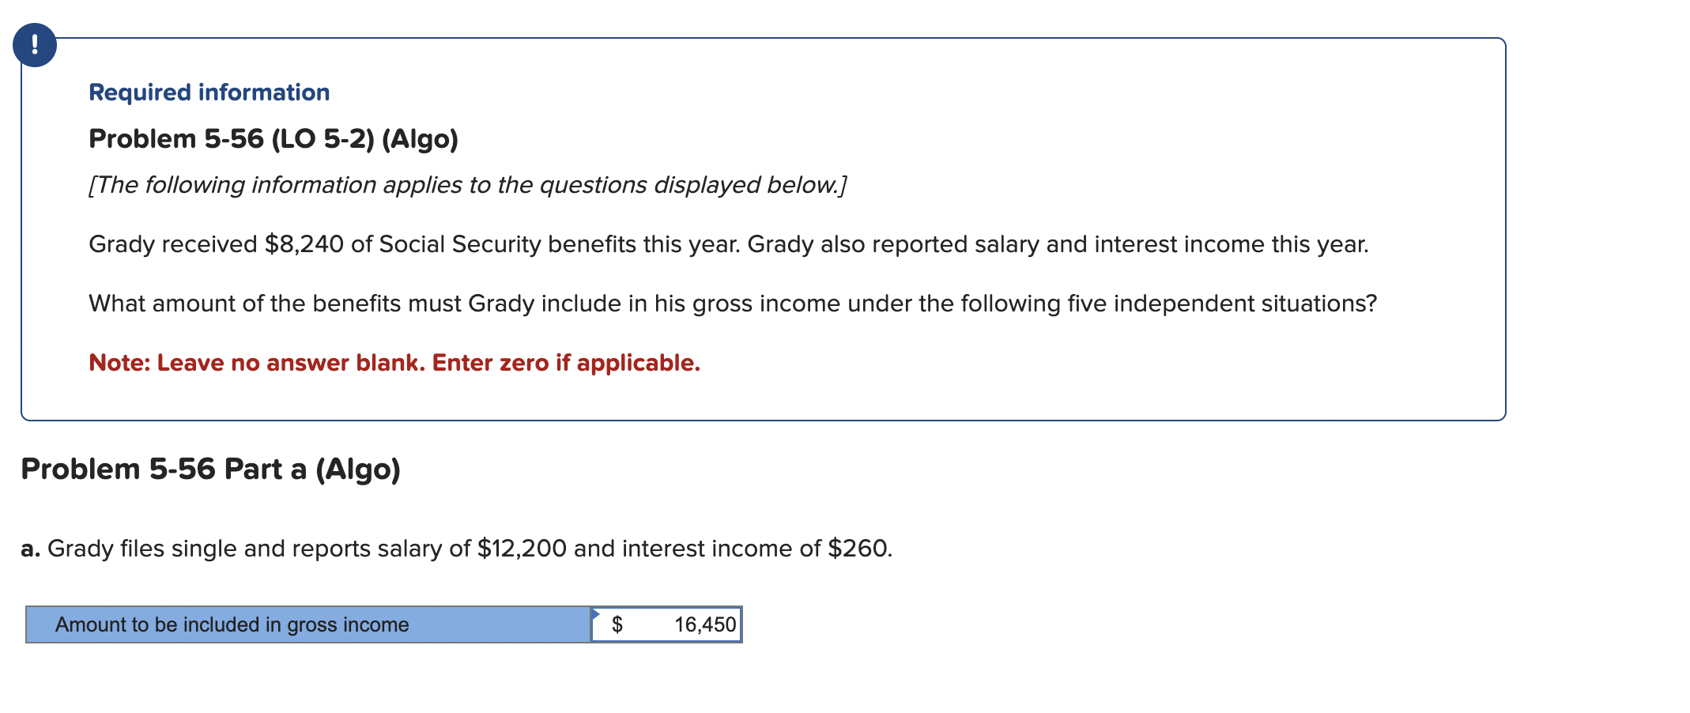Click the blue answer row header bar
The image size is (1690, 713).
point(308,624)
